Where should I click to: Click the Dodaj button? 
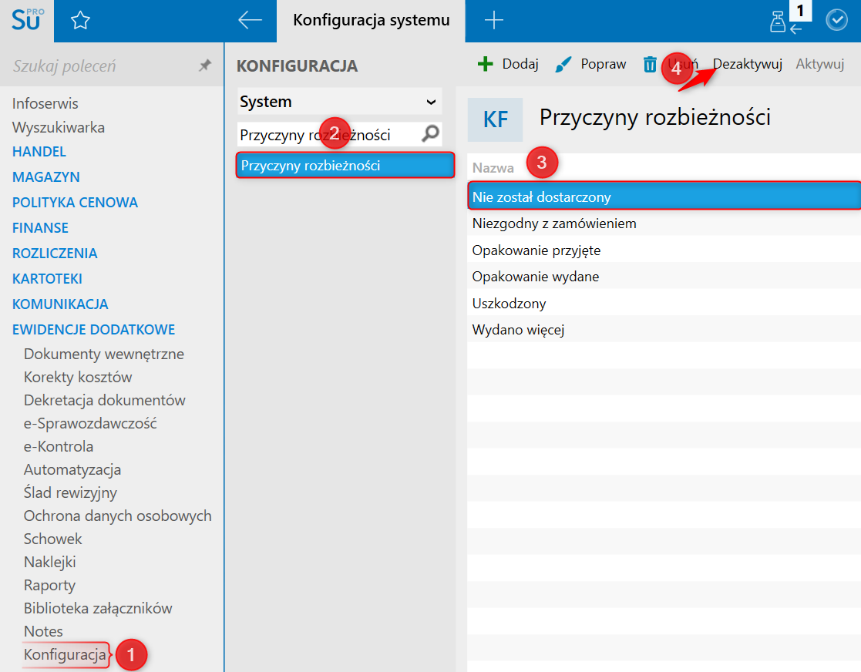click(x=508, y=64)
